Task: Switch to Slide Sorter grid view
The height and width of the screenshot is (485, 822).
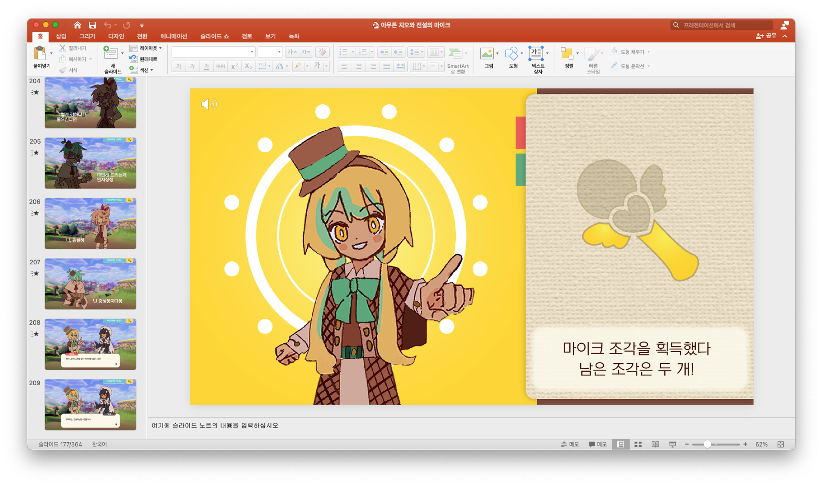Action: (x=638, y=444)
